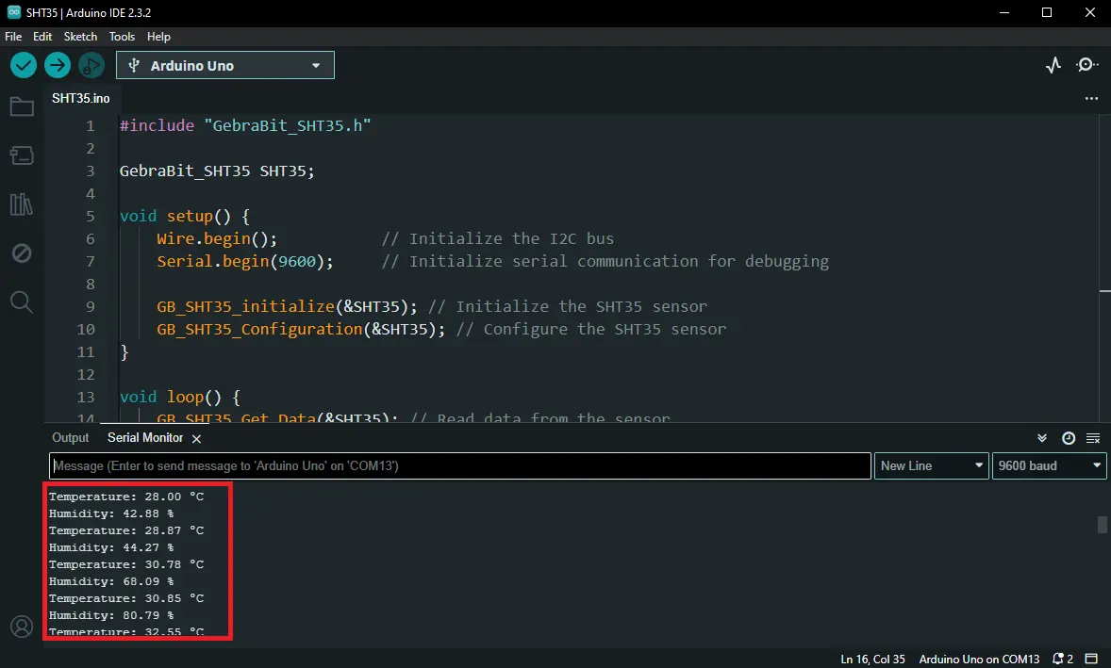Click the GB_SHT35_initialize(&SHT35) line
This screenshot has width=1111, height=668.
287,306
